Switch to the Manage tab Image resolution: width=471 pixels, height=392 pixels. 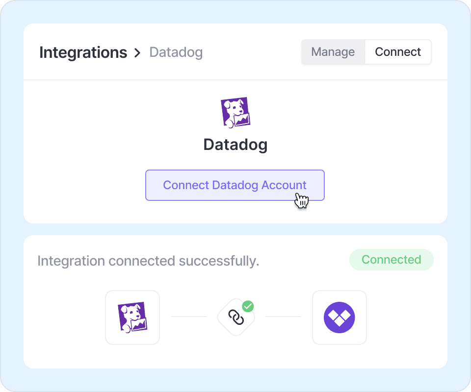333,52
